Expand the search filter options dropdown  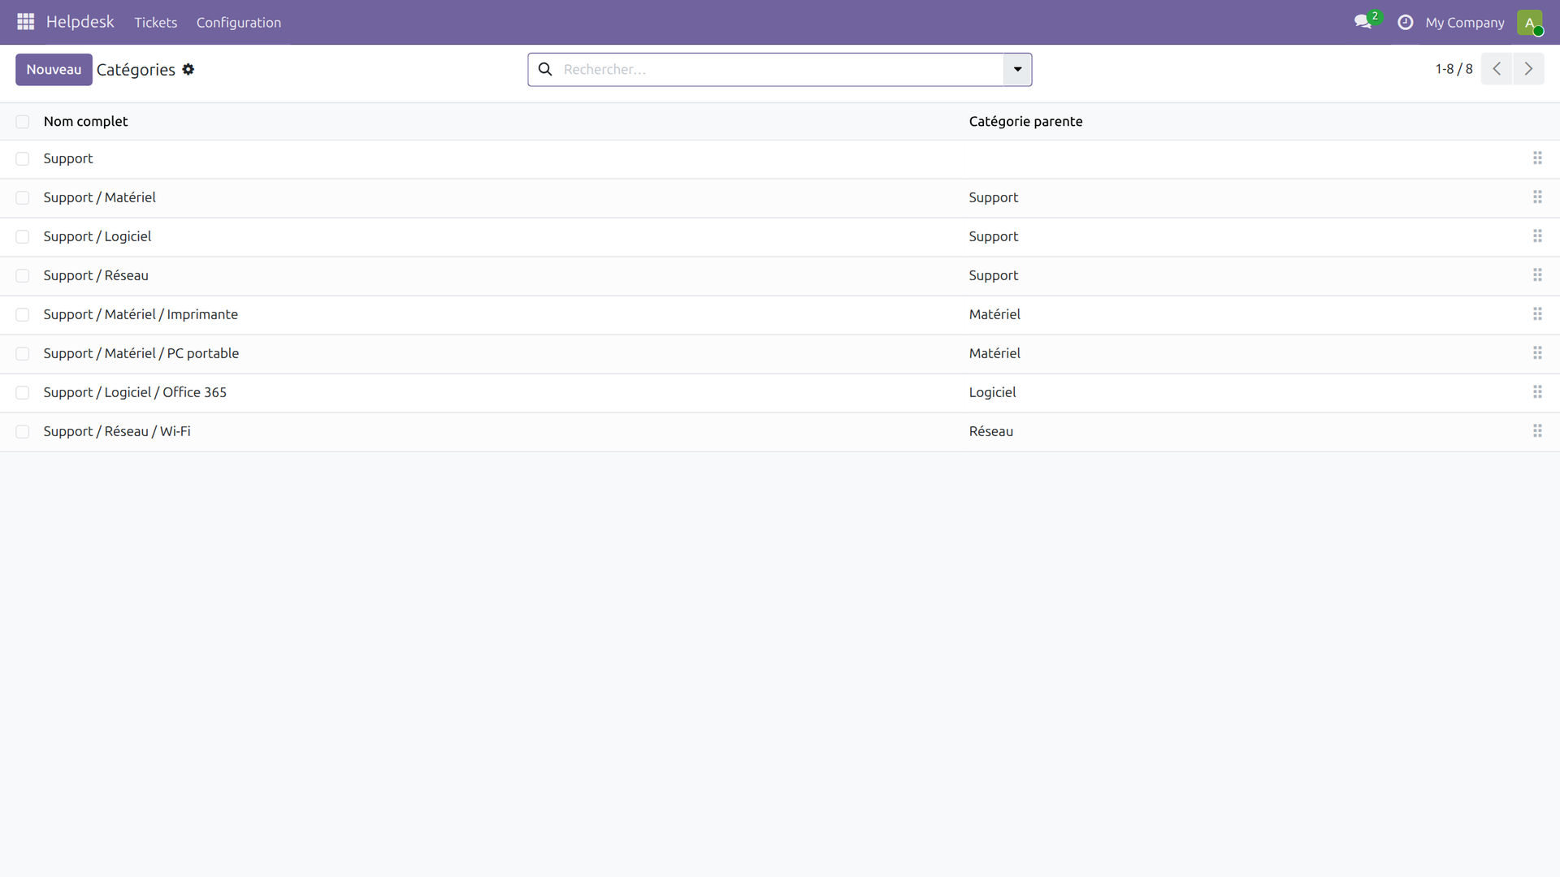(1017, 70)
